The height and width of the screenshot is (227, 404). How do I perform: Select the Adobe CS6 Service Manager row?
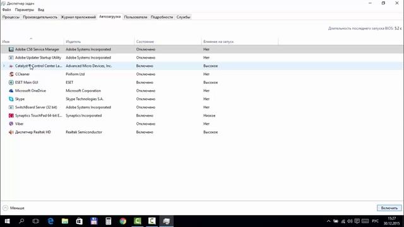(x=202, y=49)
